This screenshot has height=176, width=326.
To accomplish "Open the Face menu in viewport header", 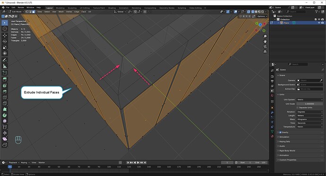I will point(84,12).
